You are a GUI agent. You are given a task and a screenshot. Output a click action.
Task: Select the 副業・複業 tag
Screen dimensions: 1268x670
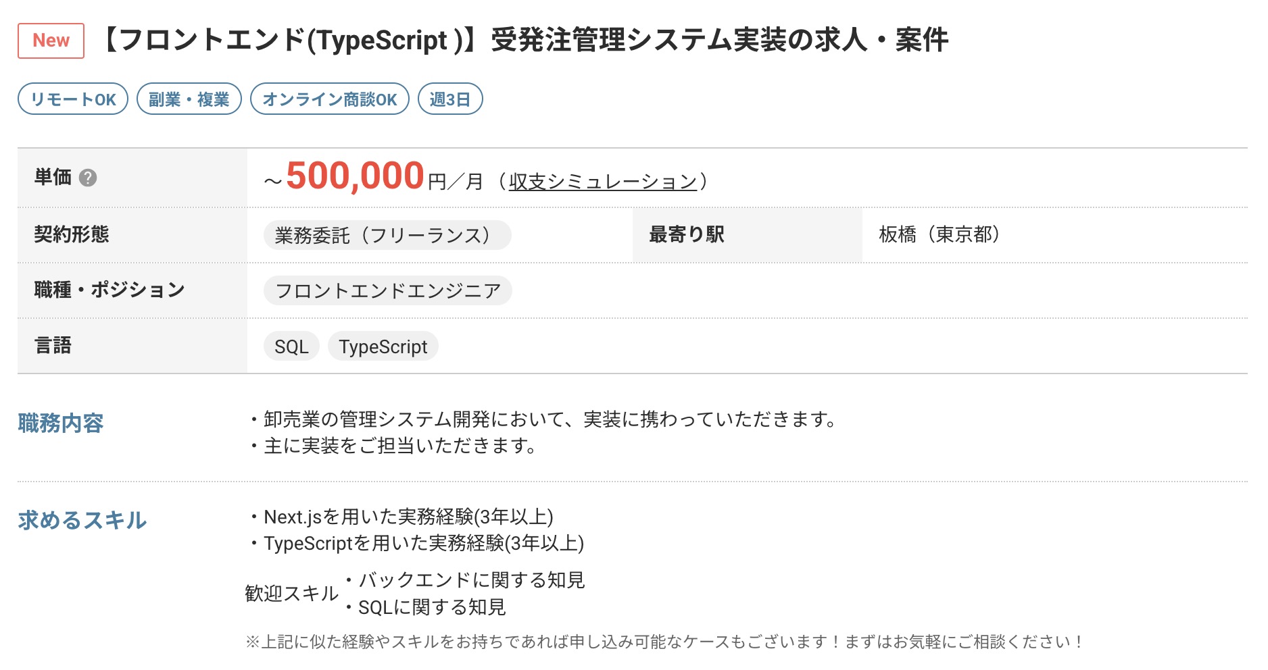pos(189,99)
